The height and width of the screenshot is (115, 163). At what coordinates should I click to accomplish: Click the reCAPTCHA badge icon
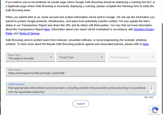pyautogui.click(x=155, y=110)
